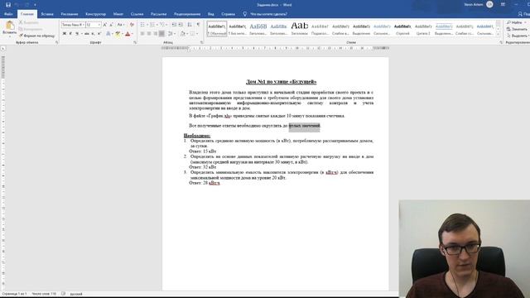Show or hide paragraph marks
The height and width of the screenshot is (298, 530).
click(x=199, y=25)
